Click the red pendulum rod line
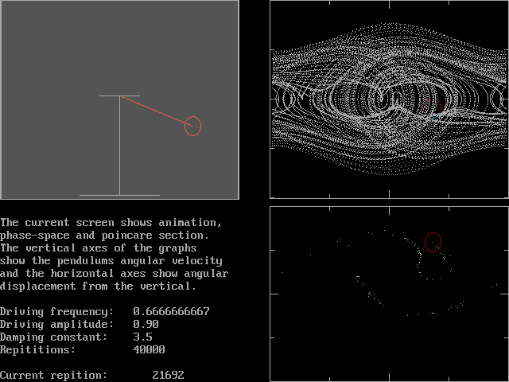509x382 pixels. click(157, 111)
